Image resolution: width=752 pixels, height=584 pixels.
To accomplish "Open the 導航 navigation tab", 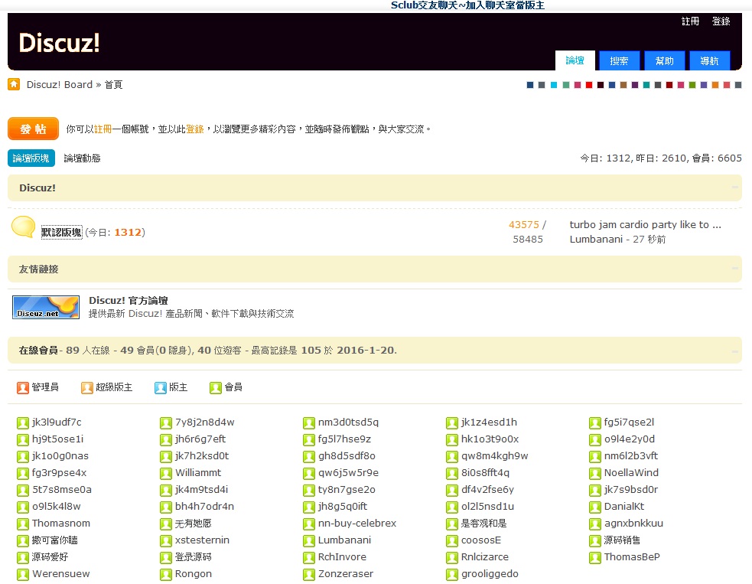I will (x=709, y=61).
